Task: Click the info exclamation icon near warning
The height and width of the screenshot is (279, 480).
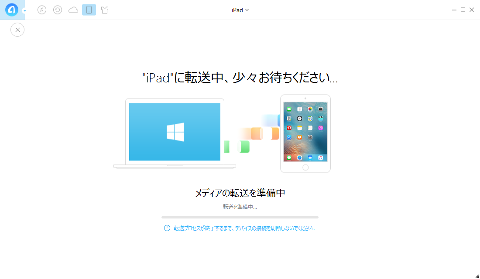Action: pyautogui.click(x=167, y=228)
